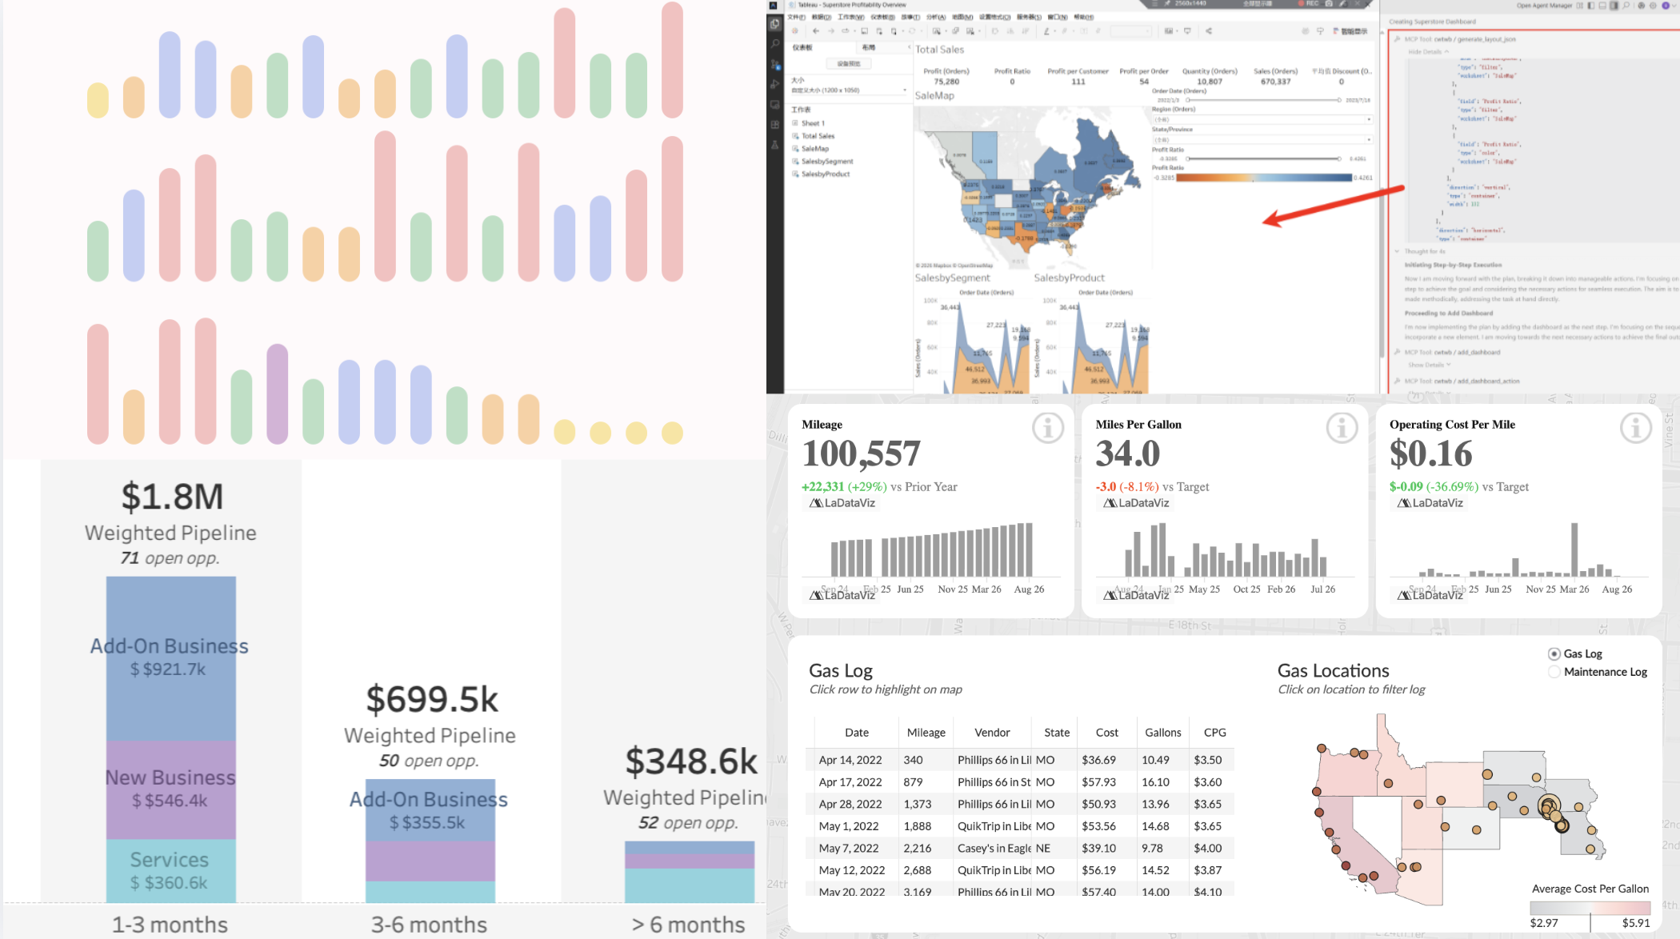Collapse the Tableau side pane with the chevron
Image resolution: width=1680 pixels, height=939 pixels.
click(x=909, y=48)
